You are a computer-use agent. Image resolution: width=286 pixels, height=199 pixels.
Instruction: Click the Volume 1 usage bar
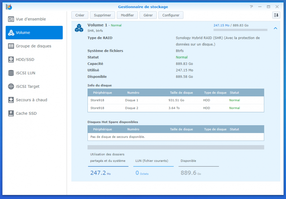[240, 30]
